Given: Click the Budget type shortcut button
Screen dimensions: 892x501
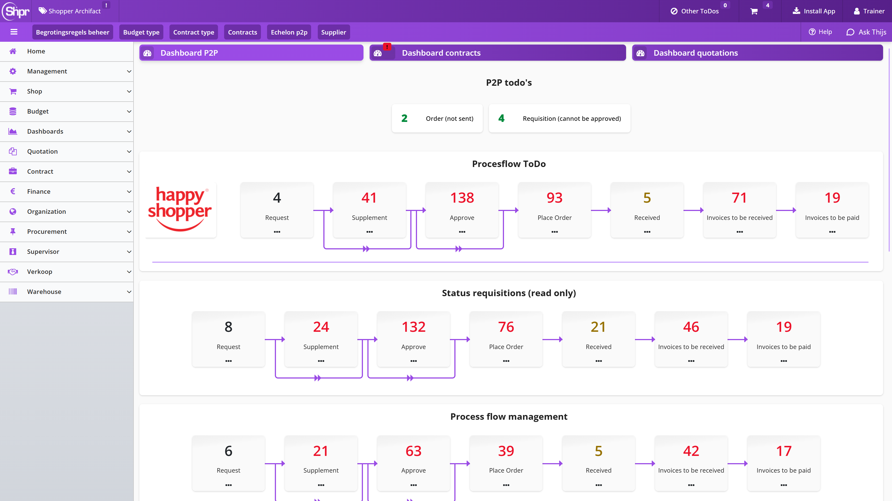Looking at the screenshot, I should pyautogui.click(x=141, y=32).
